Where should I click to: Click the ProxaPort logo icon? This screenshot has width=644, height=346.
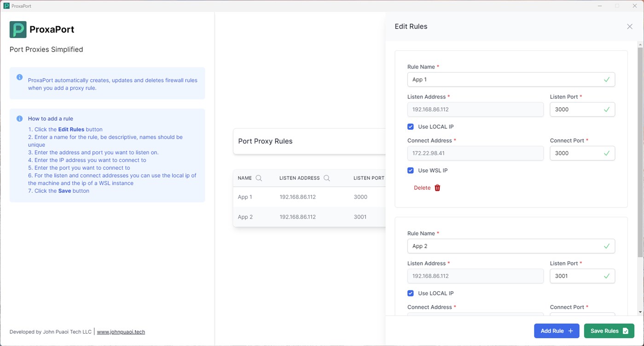click(18, 29)
